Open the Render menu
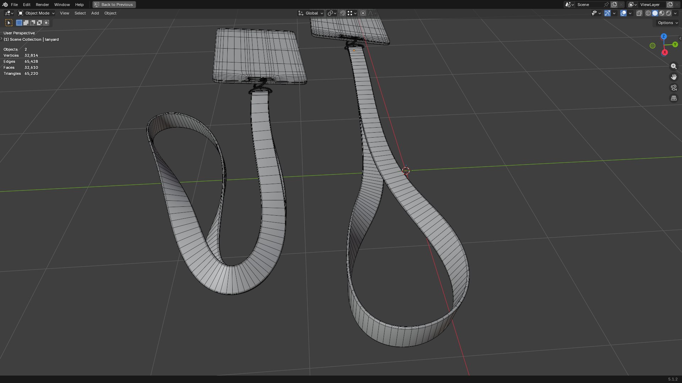The image size is (682, 383). (42, 5)
